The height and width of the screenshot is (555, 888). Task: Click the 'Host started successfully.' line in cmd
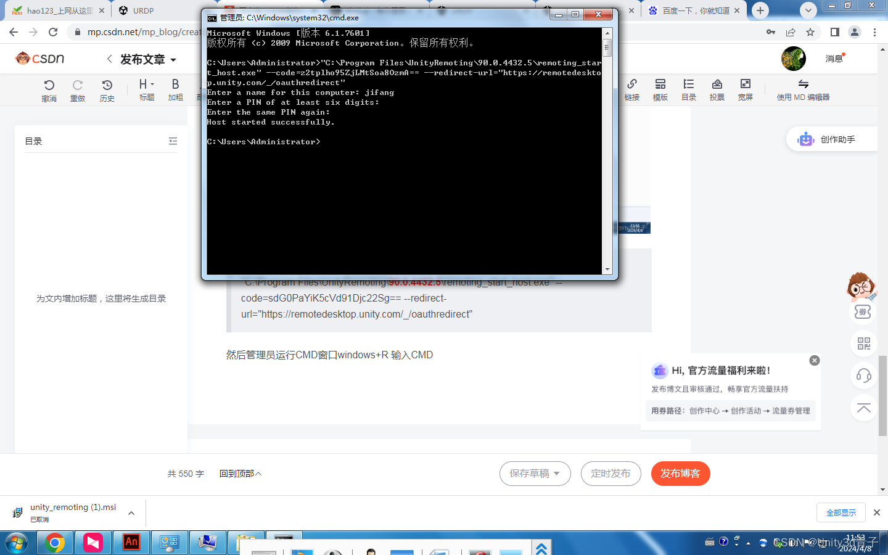pos(271,122)
